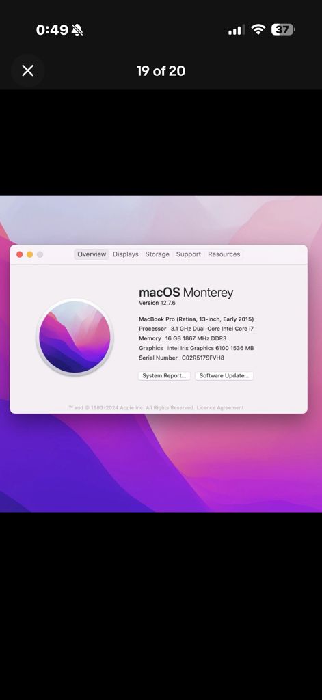Viewport: 322px width, 700px height.
Task: Open the Displays tab
Action: tap(126, 254)
